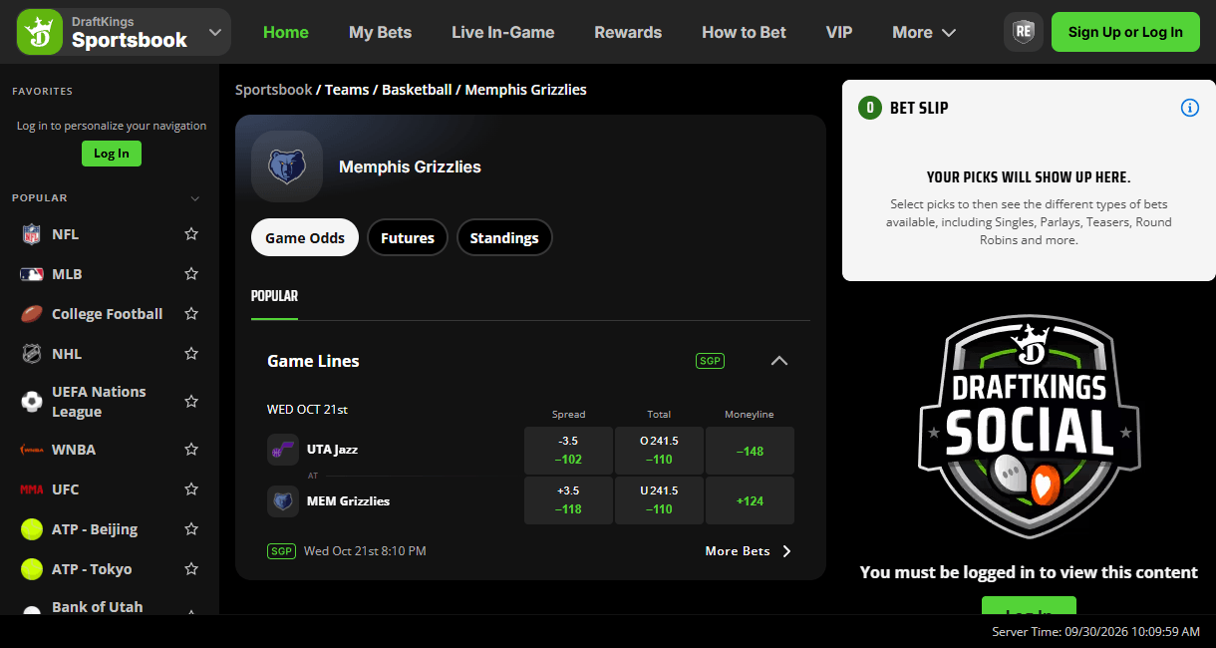Click the sidebar Log In button

pyautogui.click(x=112, y=154)
